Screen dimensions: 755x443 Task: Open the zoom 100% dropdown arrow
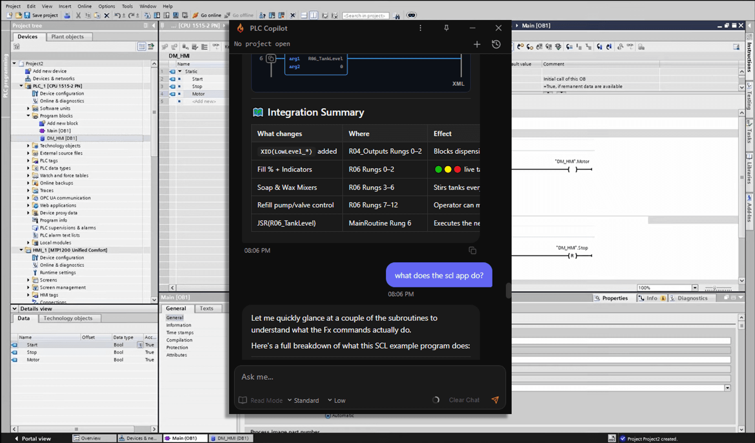tap(695, 288)
